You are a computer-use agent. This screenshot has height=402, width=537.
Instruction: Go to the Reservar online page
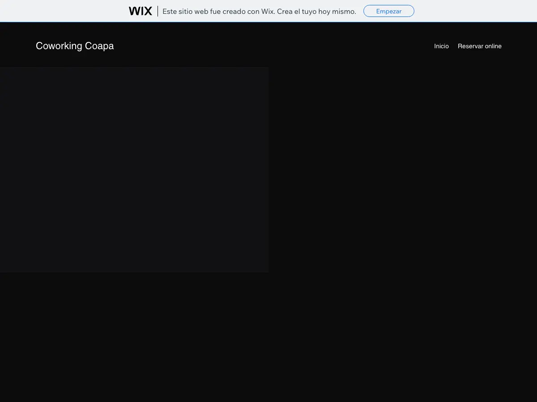(480, 46)
